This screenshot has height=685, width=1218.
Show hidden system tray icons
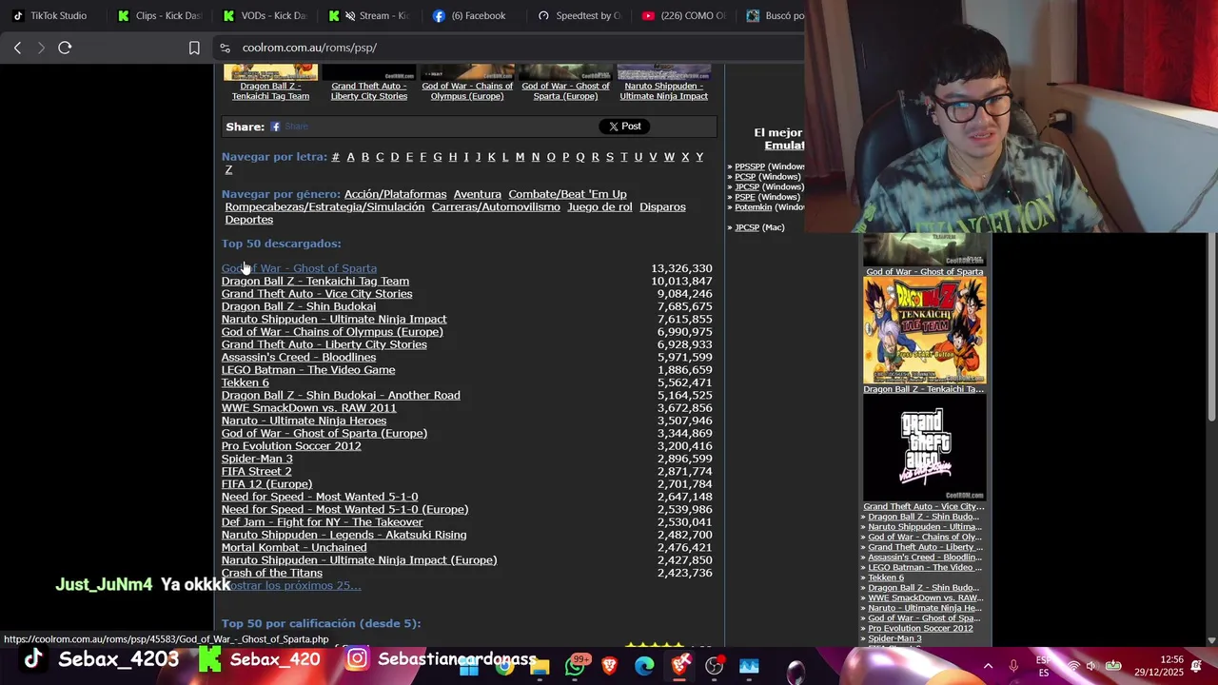(988, 666)
